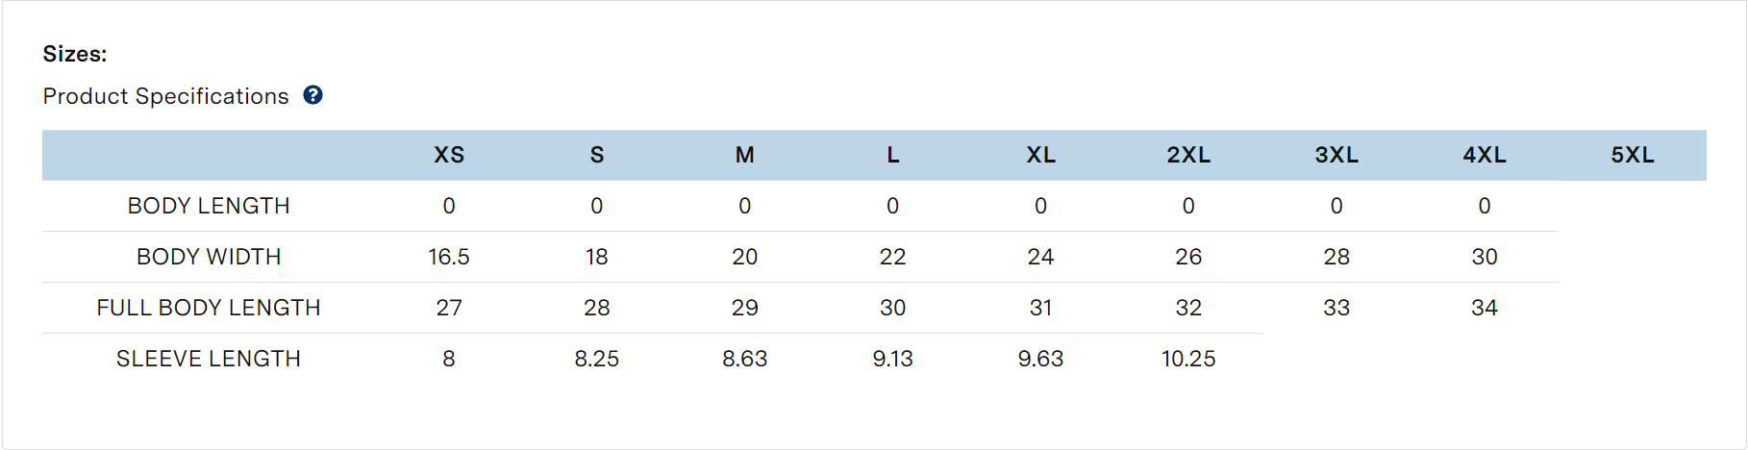Click the Sizes heading
The image size is (1748, 450).
tap(75, 54)
